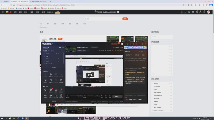214x120 pixels.
Task: Switch to 竖屏 portrait layout tab
Action: [63, 48]
